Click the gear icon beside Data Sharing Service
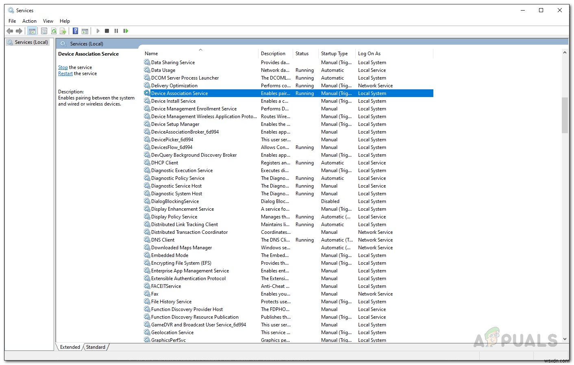 point(147,62)
